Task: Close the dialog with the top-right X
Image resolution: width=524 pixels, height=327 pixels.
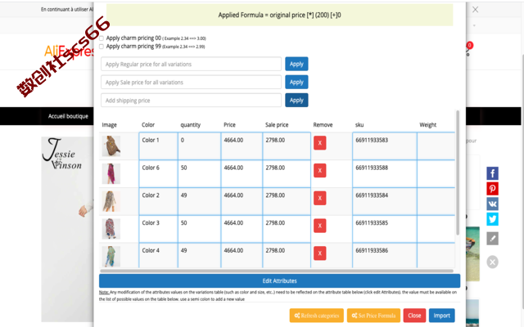Action: click(x=475, y=10)
